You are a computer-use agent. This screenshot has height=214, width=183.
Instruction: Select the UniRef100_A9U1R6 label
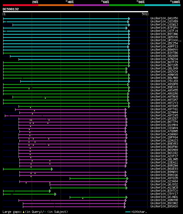(164, 94)
